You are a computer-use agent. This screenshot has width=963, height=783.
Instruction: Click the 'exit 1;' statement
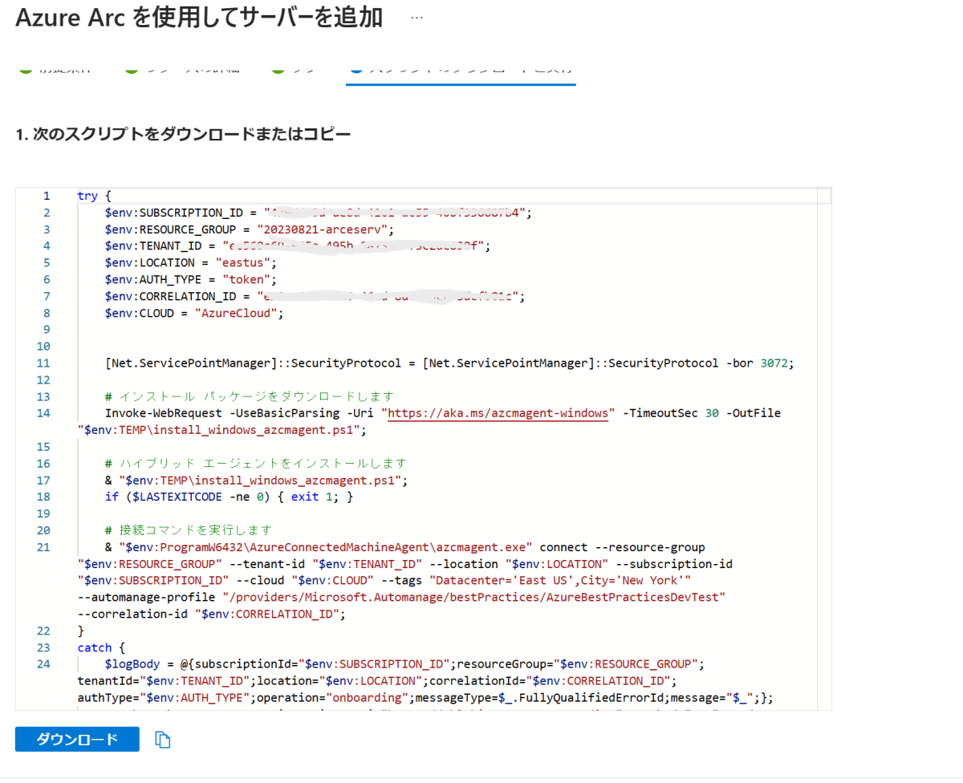click(316, 497)
